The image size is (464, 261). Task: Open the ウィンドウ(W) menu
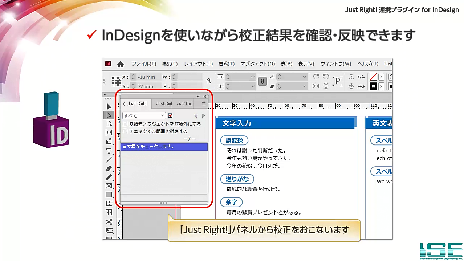tap(336, 64)
